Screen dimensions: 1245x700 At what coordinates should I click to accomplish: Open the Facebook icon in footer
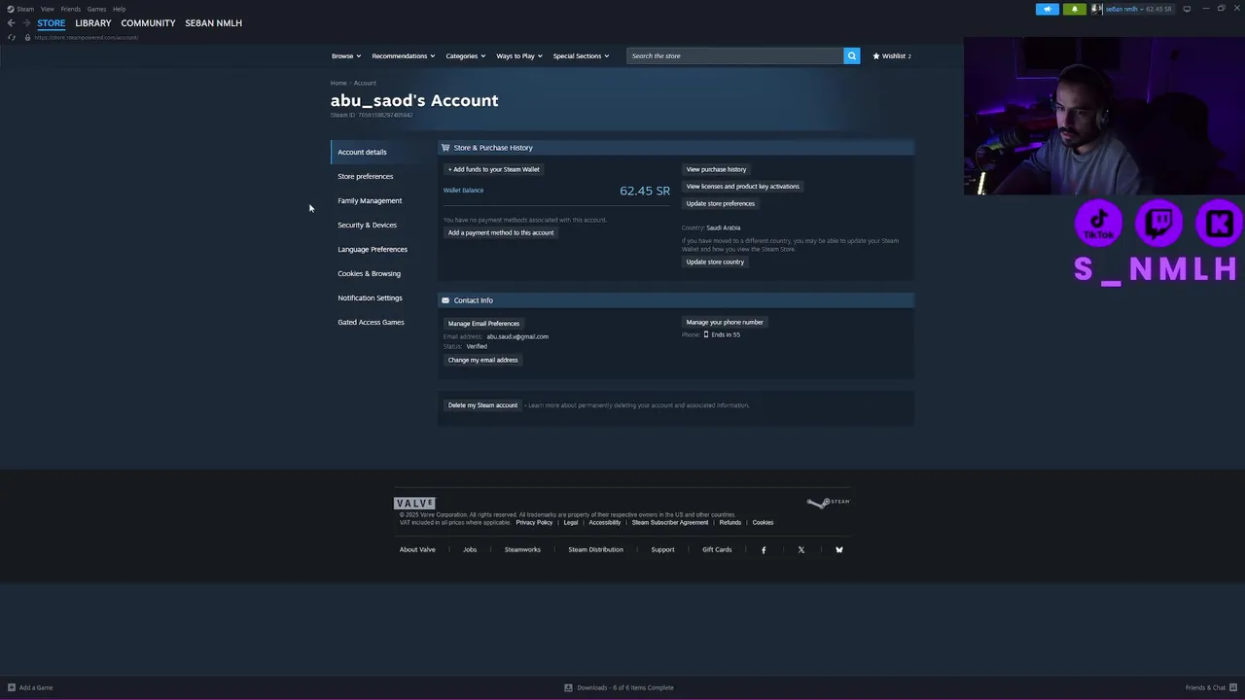(x=764, y=549)
